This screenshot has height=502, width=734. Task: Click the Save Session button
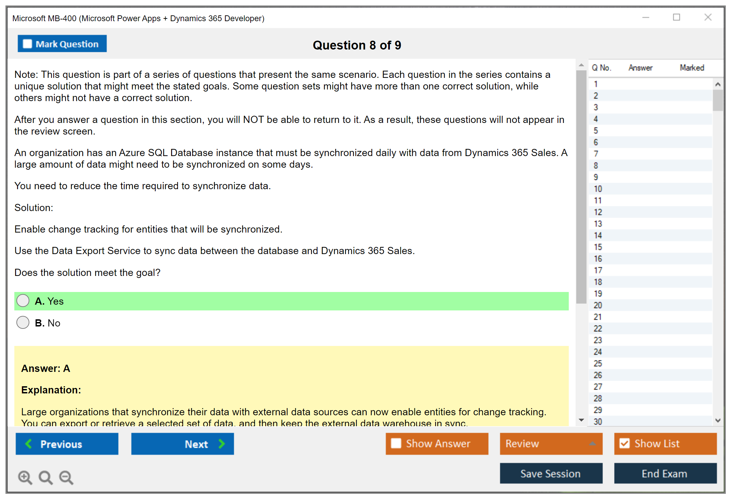click(551, 473)
